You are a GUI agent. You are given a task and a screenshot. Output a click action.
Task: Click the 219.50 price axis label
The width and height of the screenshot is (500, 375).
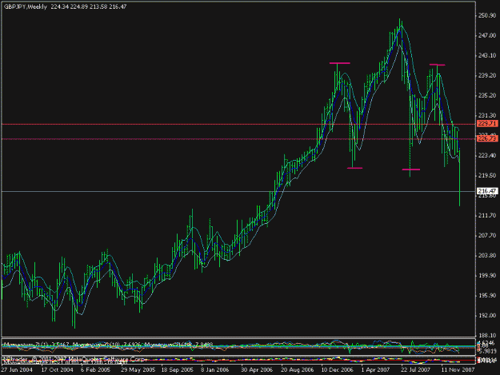(x=487, y=176)
